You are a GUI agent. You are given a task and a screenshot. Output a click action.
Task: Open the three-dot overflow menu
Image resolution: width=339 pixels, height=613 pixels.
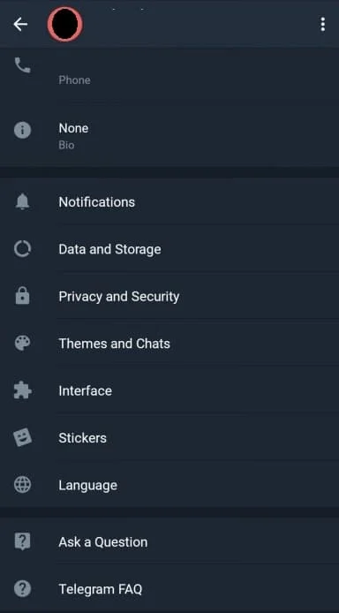tap(322, 24)
